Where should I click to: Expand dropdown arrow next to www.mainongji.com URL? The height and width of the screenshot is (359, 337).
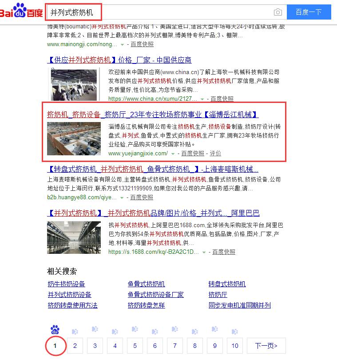click(x=123, y=45)
